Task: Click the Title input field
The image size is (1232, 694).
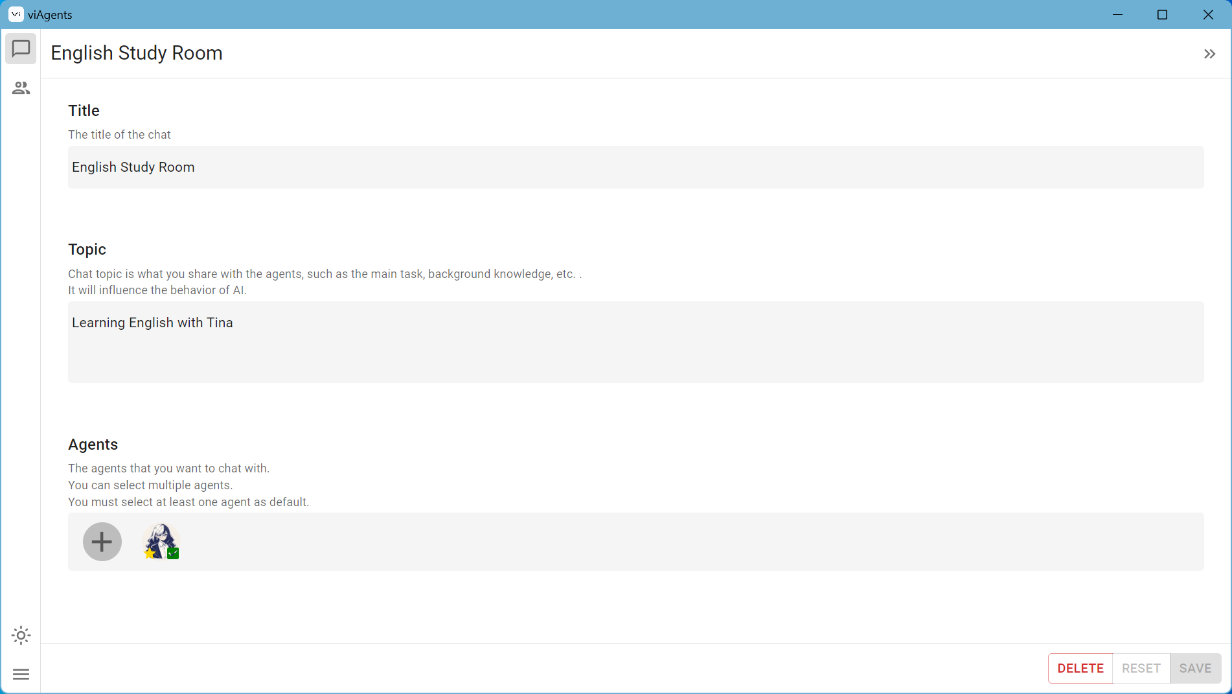Action: click(x=635, y=167)
